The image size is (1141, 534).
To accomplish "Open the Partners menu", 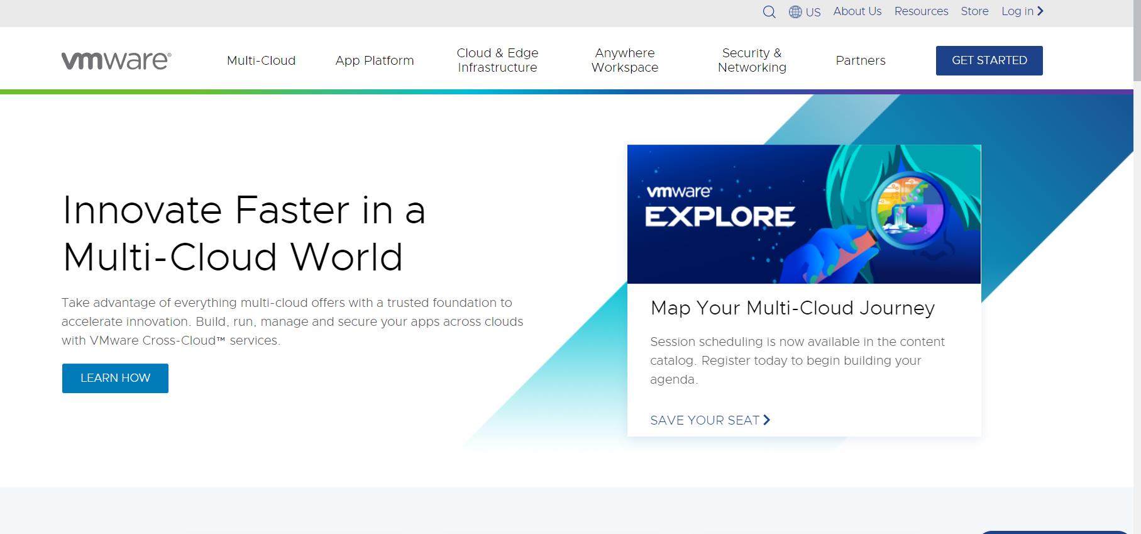I will (x=861, y=60).
